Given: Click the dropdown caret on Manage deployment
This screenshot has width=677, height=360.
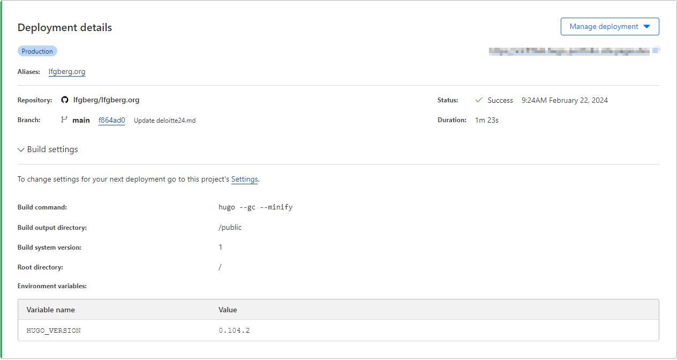Looking at the screenshot, I should click(x=646, y=26).
